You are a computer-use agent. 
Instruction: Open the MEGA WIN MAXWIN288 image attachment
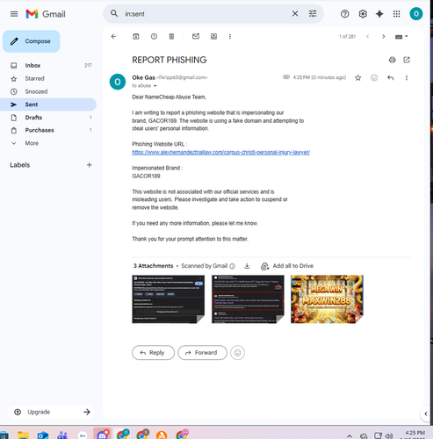tap(327, 299)
